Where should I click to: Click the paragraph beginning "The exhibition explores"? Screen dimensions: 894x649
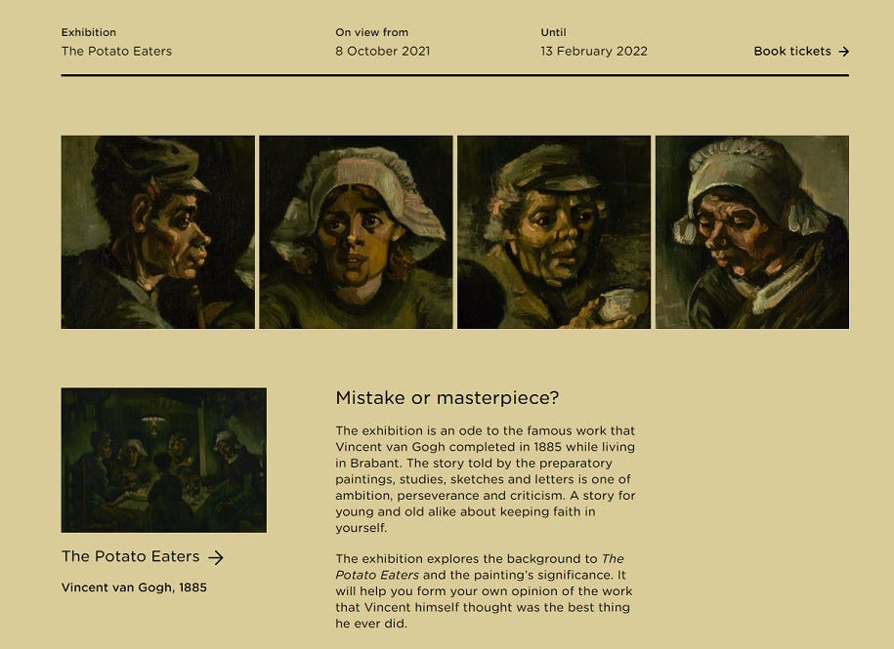click(484, 591)
